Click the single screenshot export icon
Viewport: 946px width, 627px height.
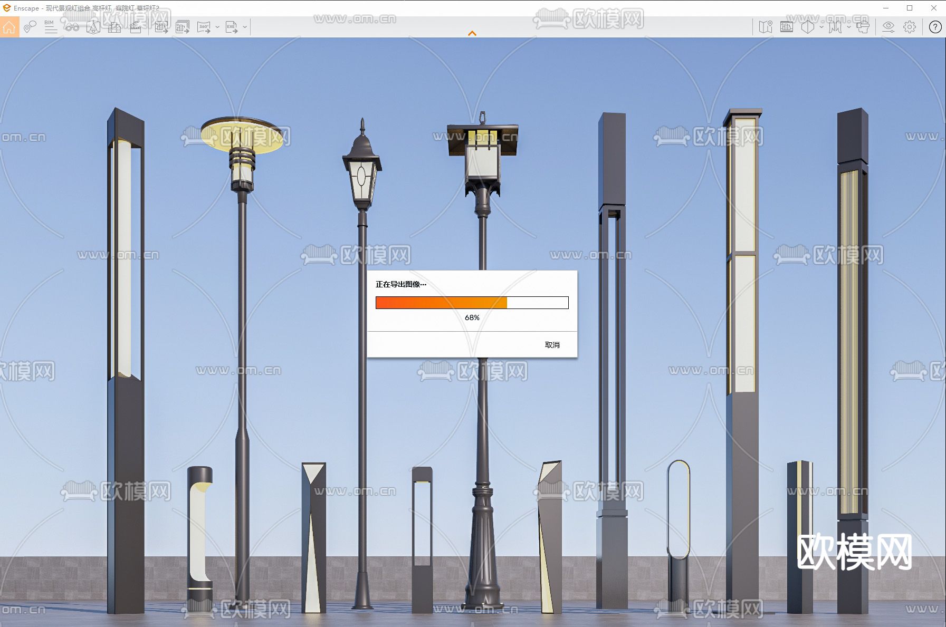pyautogui.click(x=161, y=27)
